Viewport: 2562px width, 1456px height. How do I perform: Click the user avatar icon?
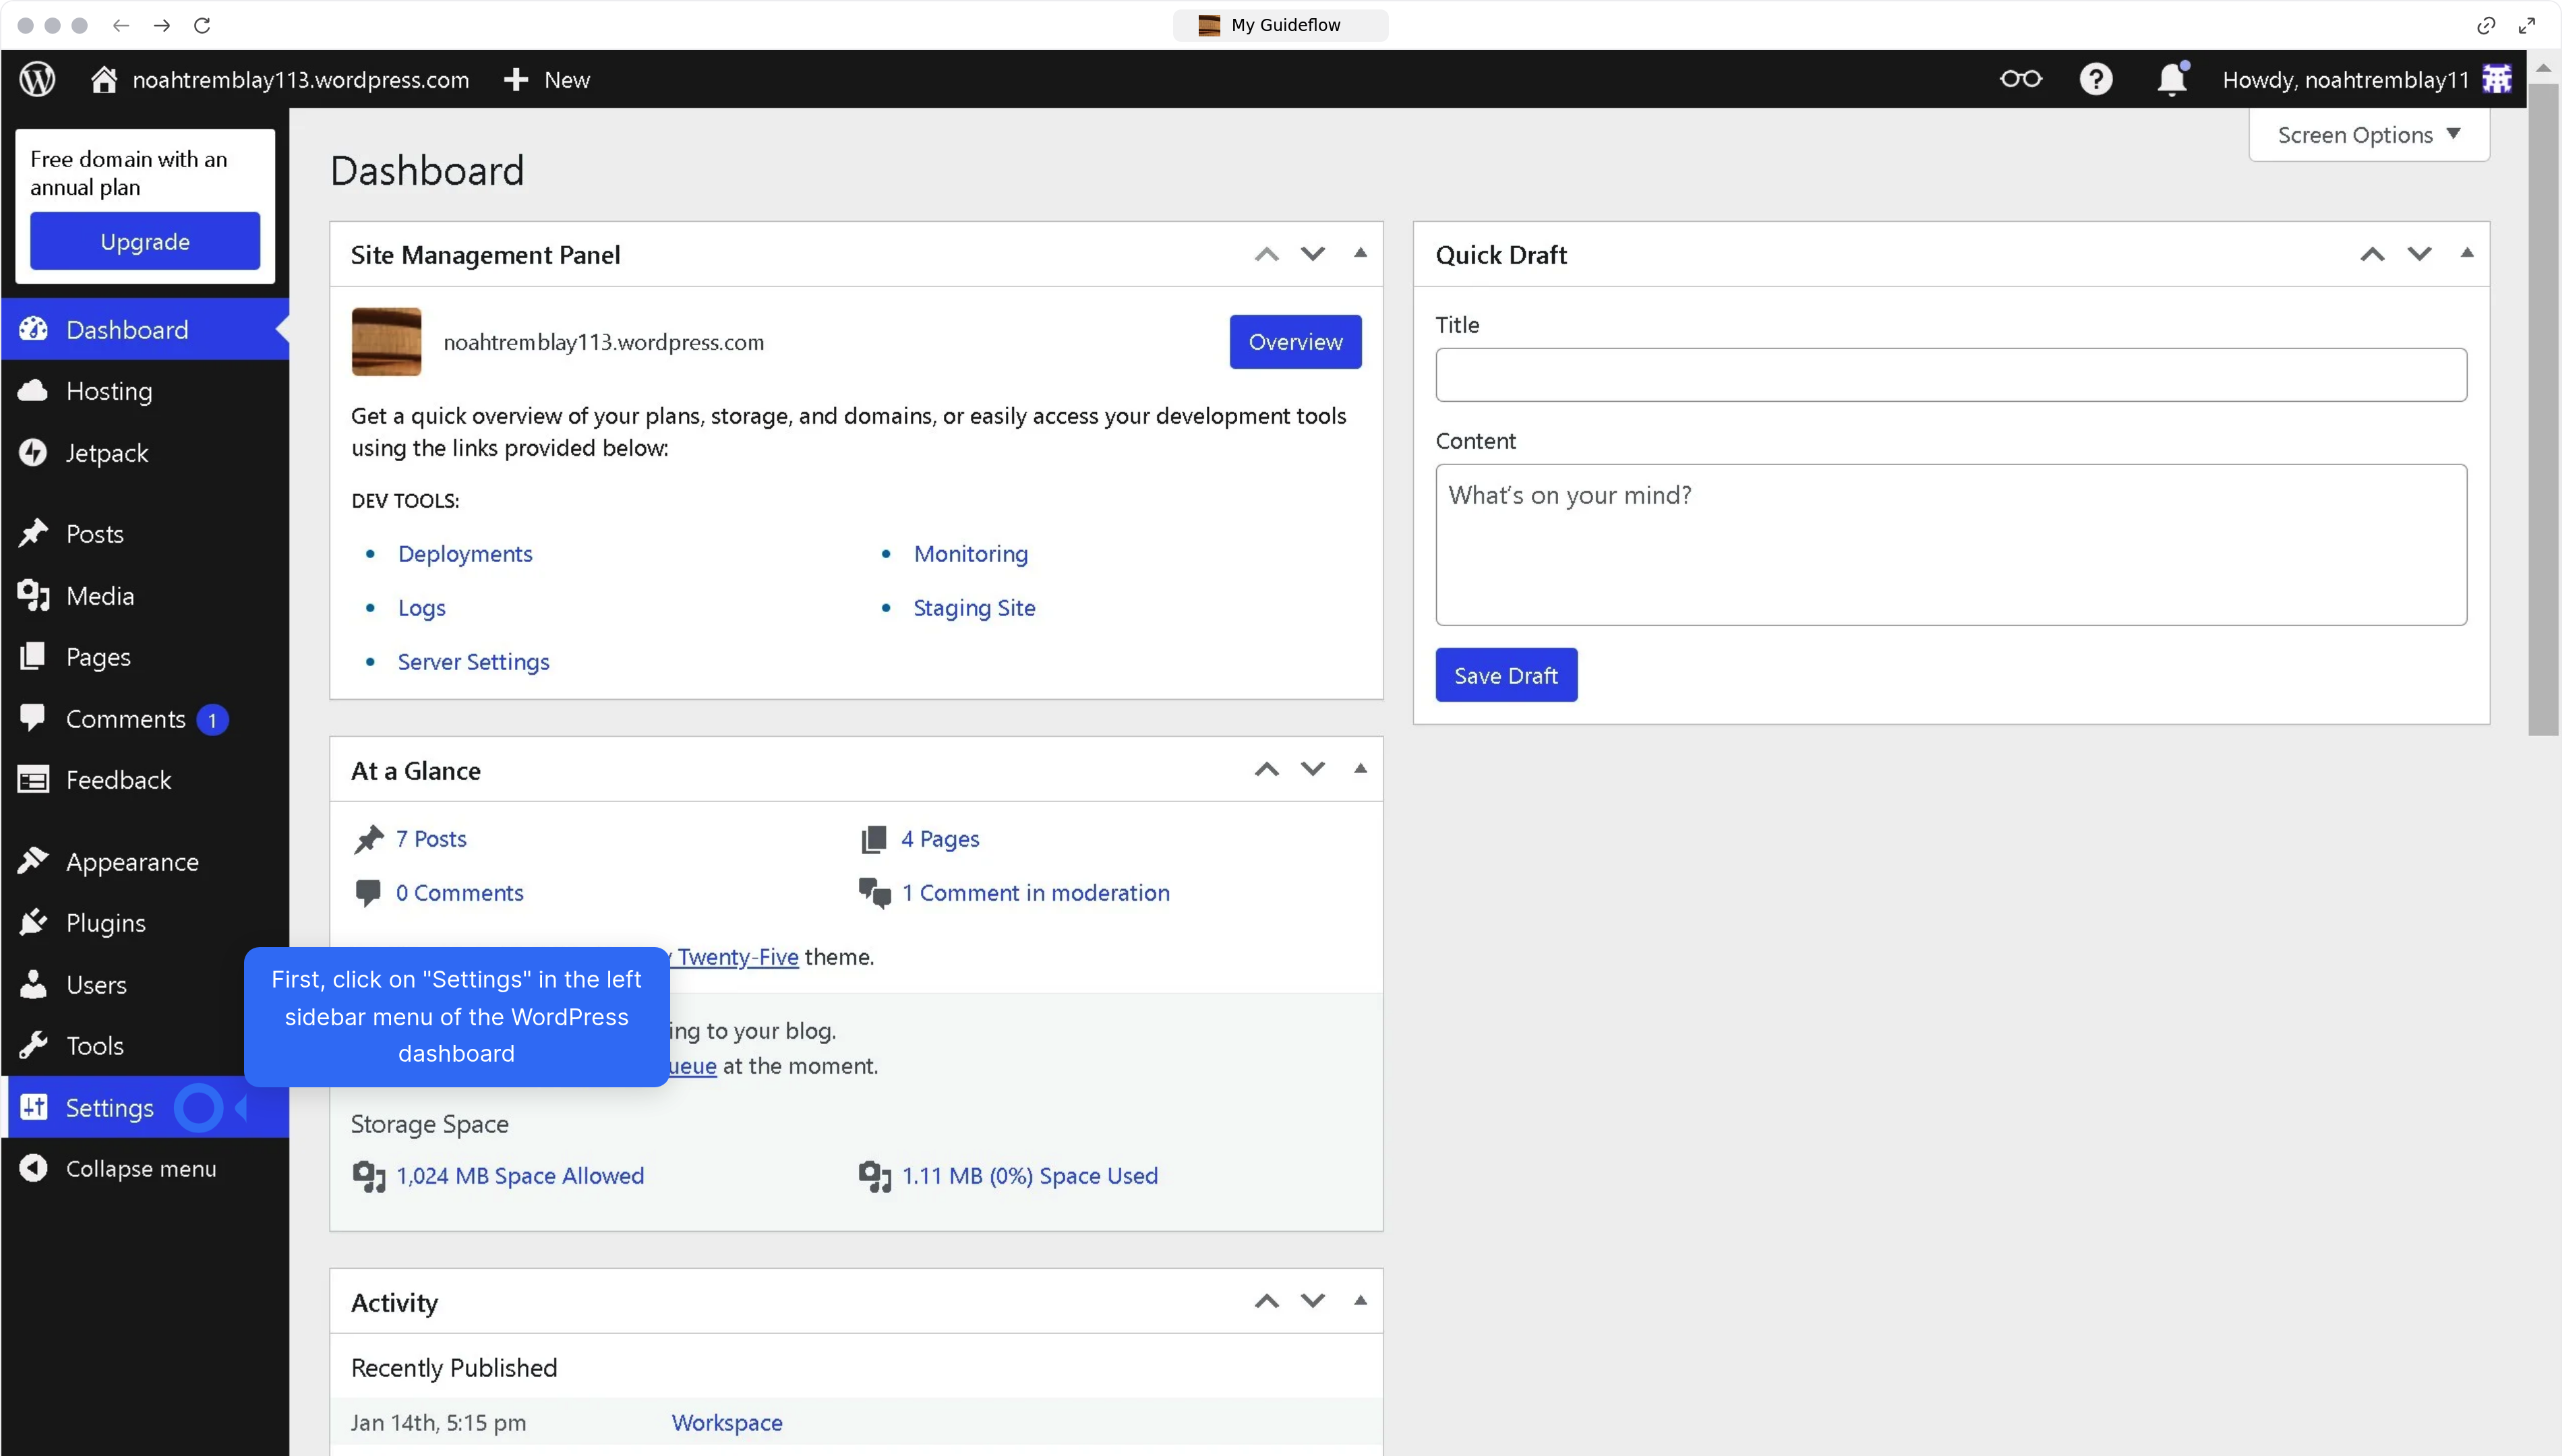[2497, 79]
